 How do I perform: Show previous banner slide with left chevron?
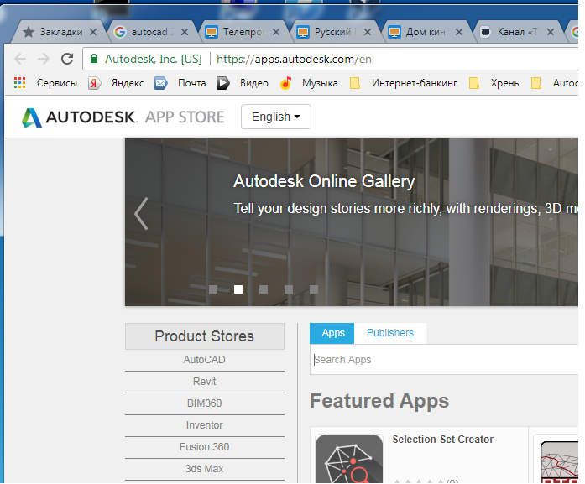(141, 214)
